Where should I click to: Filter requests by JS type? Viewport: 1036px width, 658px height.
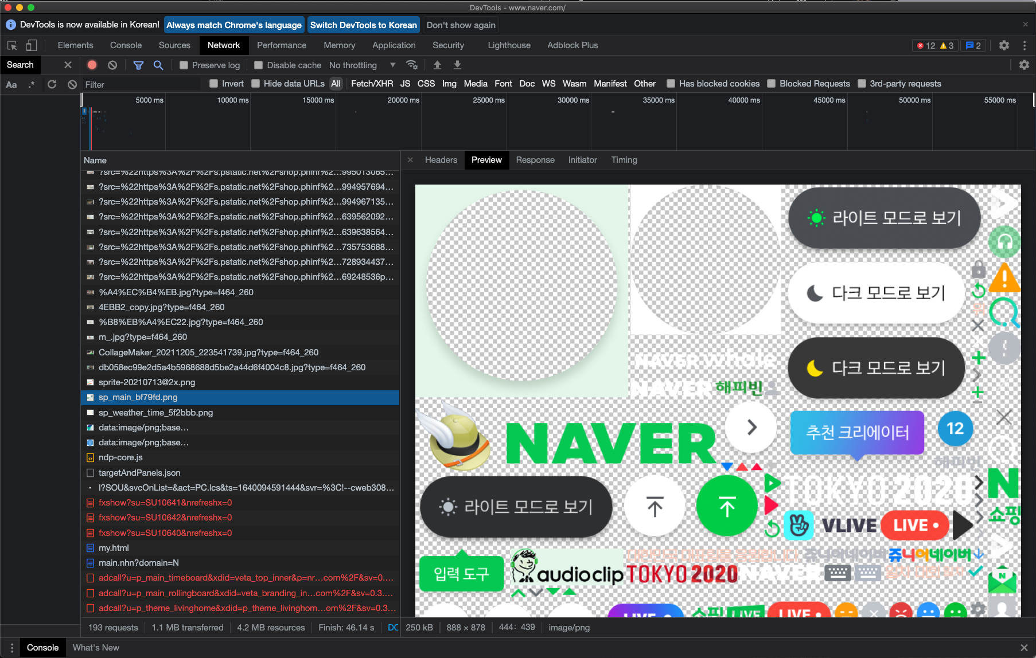405,84
